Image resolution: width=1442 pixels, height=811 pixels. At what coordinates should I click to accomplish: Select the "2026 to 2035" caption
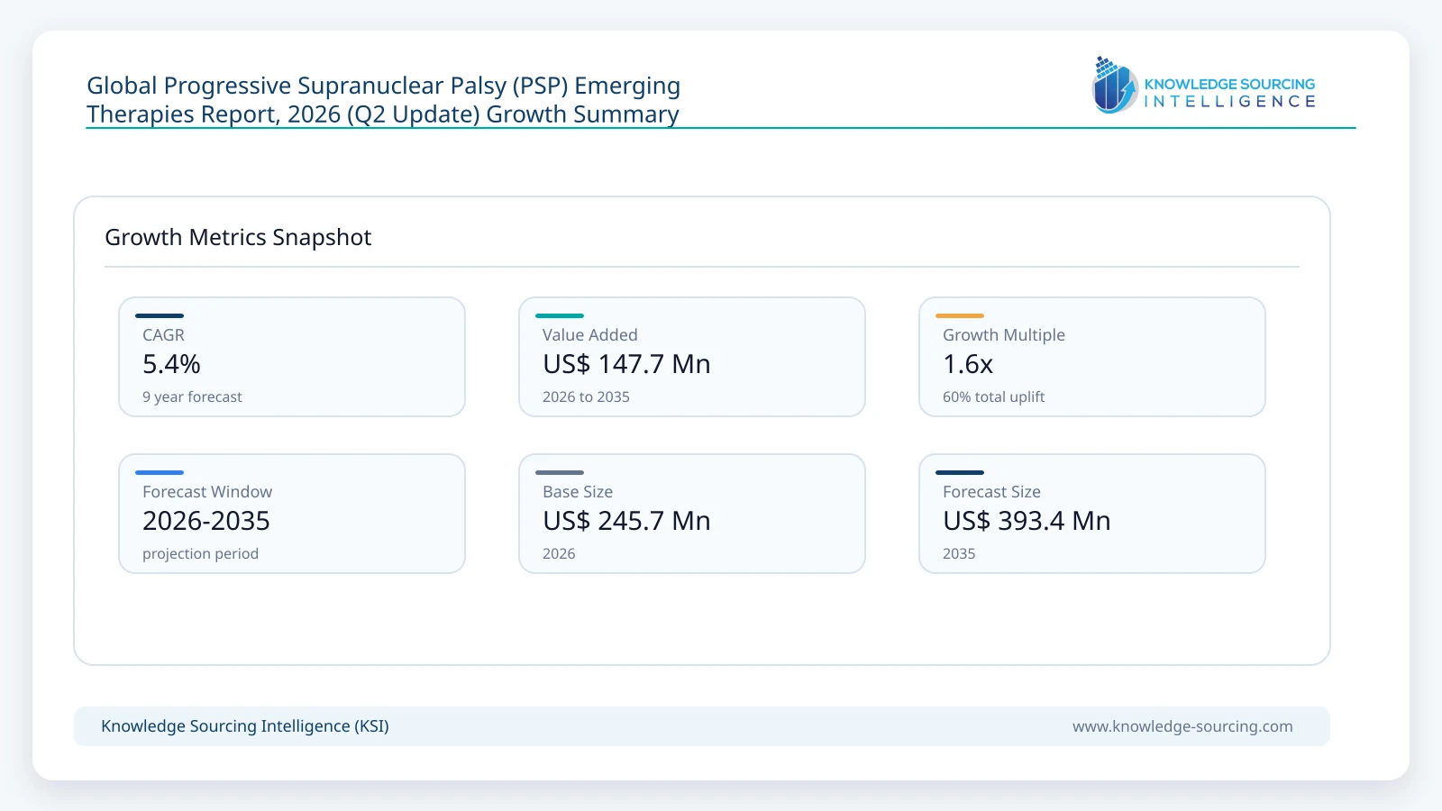coord(586,396)
